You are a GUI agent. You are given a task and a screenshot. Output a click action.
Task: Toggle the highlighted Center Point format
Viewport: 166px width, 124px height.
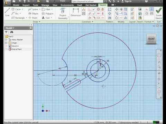[152, 9]
